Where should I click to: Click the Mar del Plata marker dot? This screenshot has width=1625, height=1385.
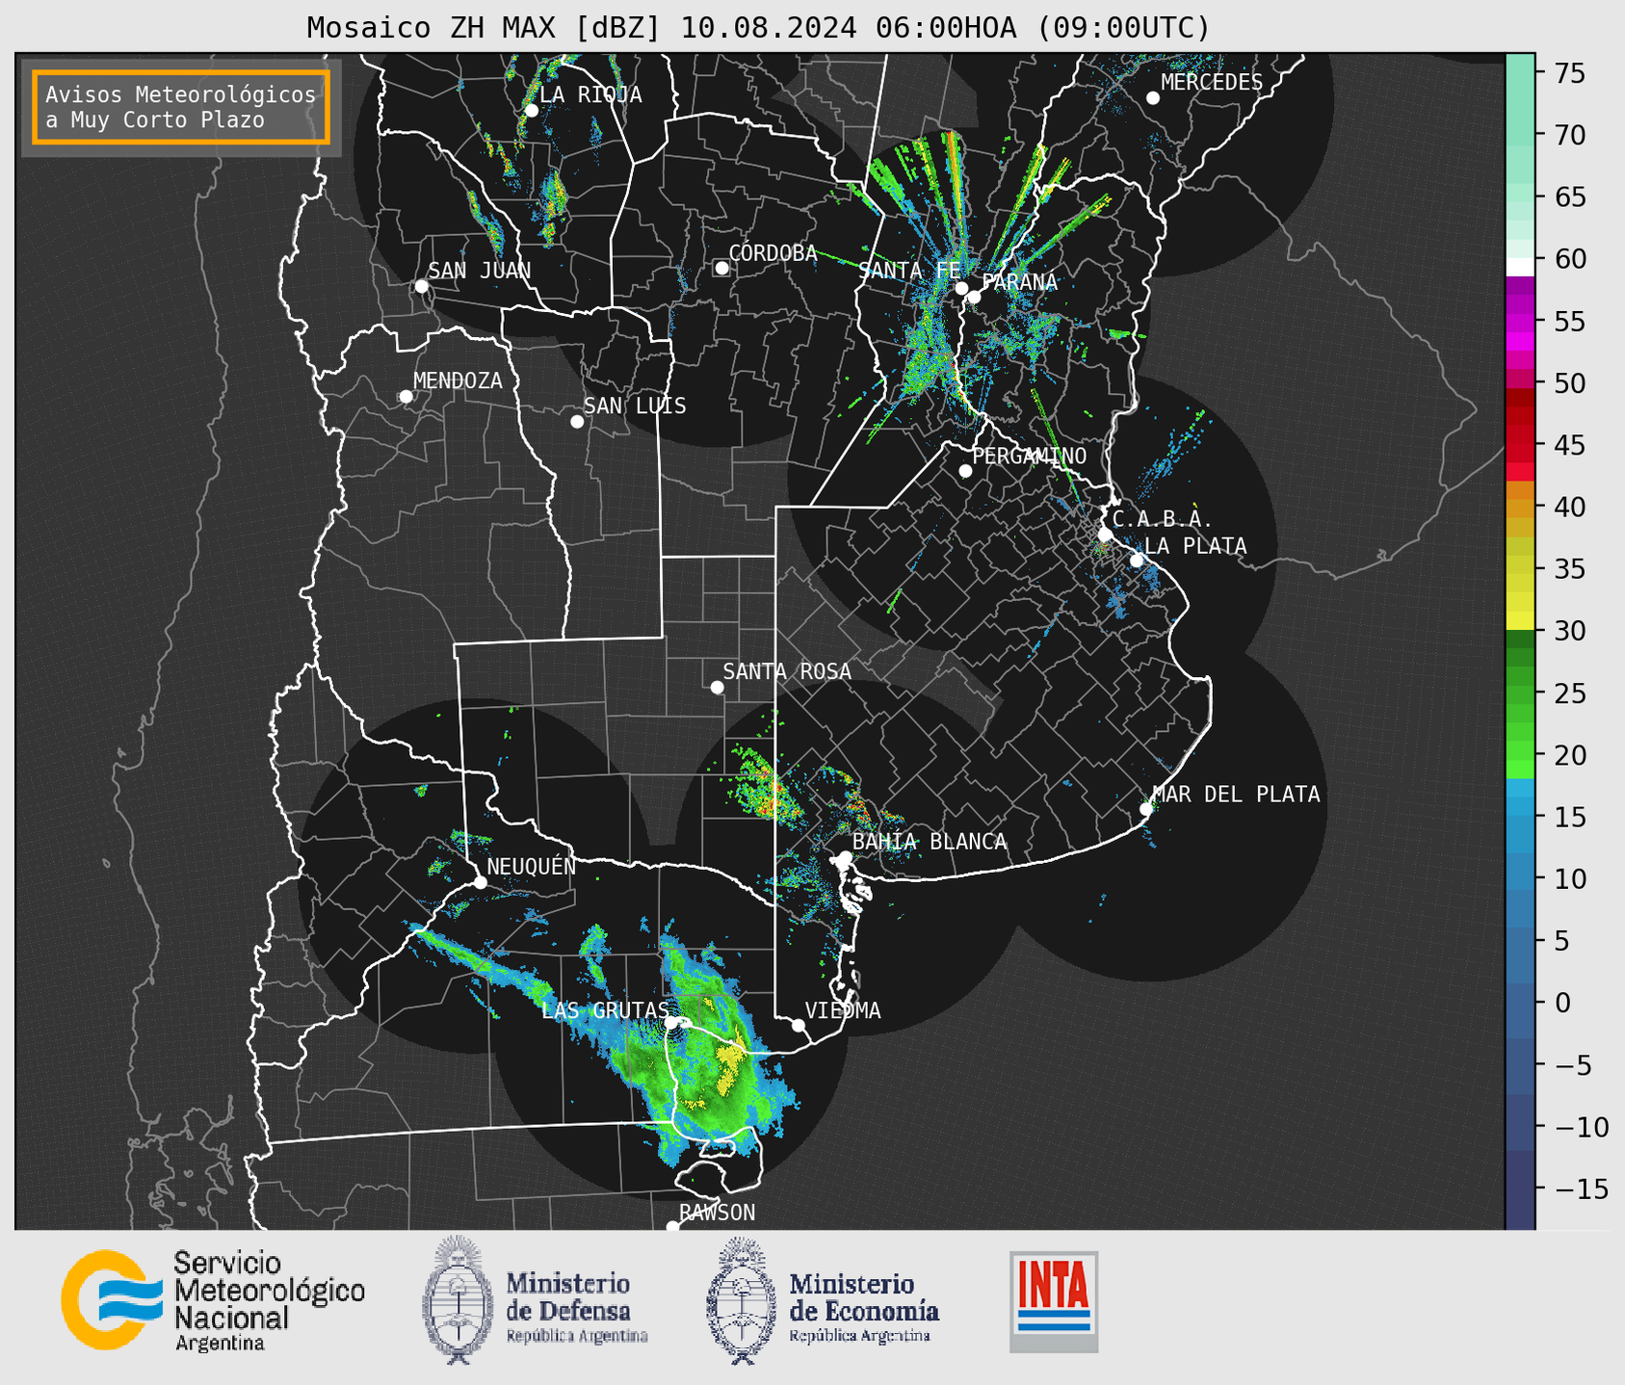[x=1146, y=809]
